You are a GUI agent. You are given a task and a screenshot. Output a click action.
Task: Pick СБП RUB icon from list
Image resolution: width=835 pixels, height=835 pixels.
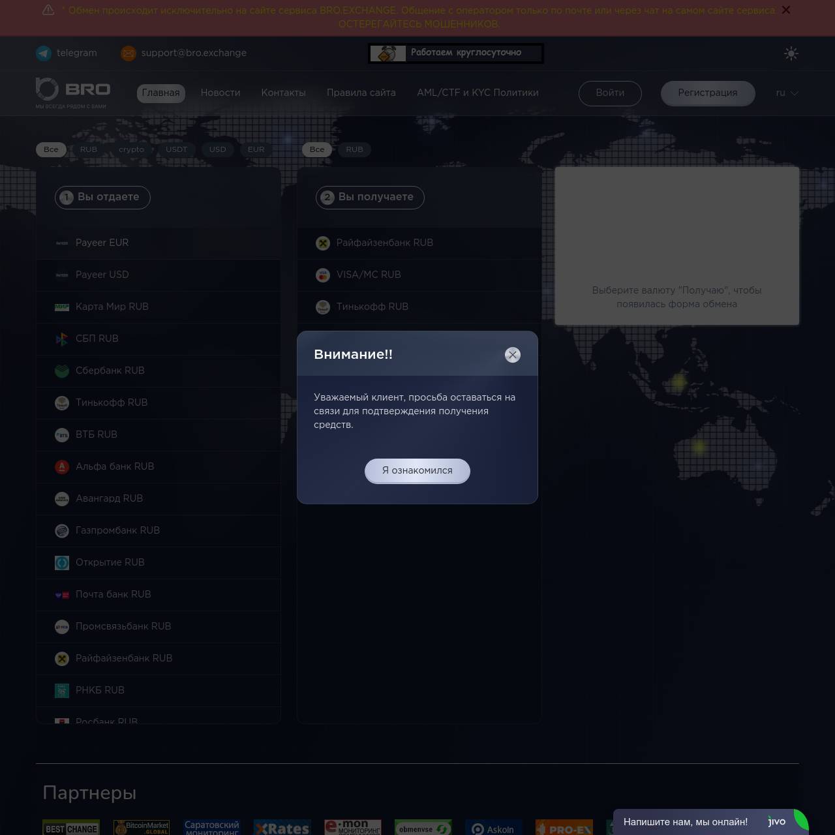(62, 339)
